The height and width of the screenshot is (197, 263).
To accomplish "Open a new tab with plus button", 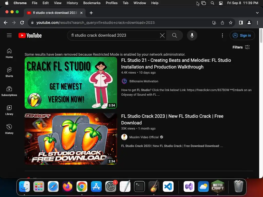I will (91, 13).
